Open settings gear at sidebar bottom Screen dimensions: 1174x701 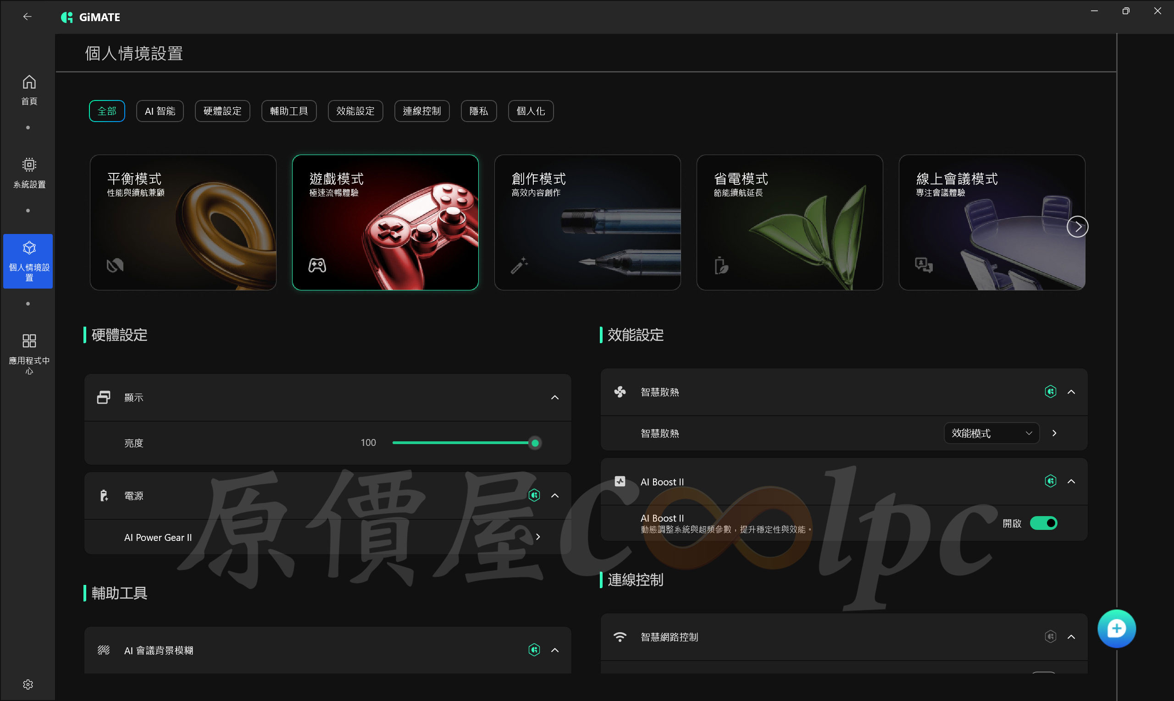point(28,684)
